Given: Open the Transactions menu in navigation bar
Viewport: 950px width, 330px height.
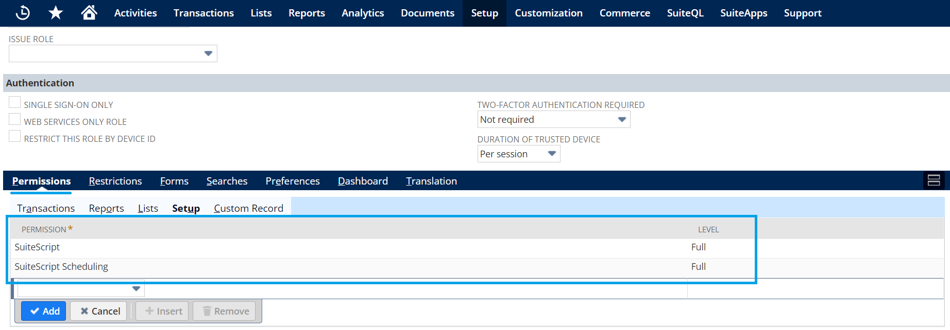Looking at the screenshot, I should point(203,13).
